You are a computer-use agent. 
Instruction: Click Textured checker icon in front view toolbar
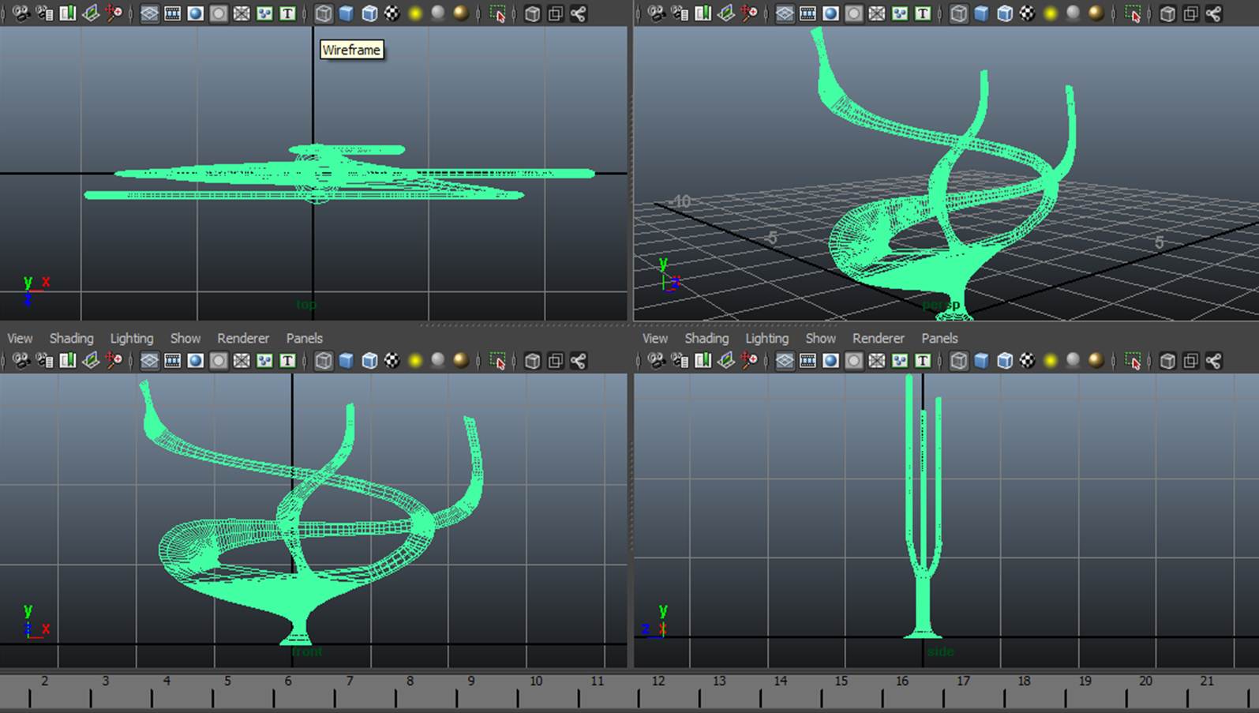point(392,361)
